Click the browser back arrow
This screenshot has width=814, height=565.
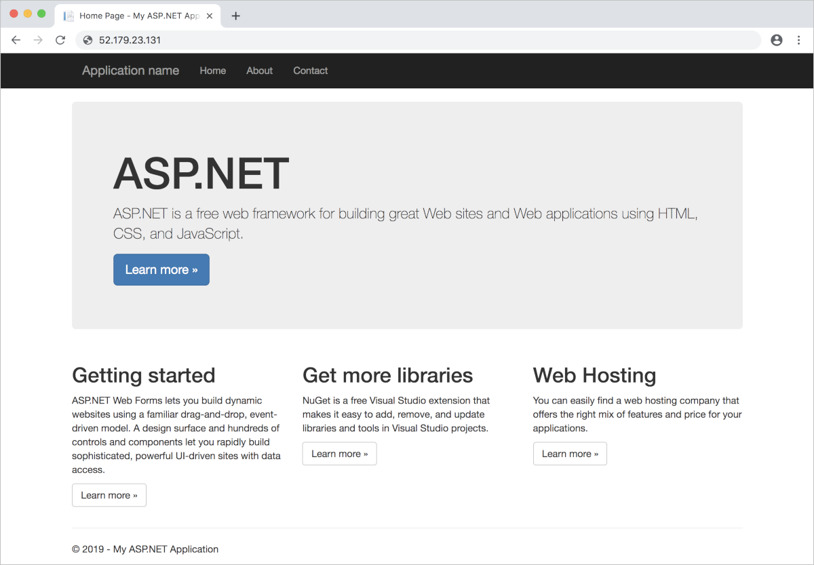tap(16, 39)
